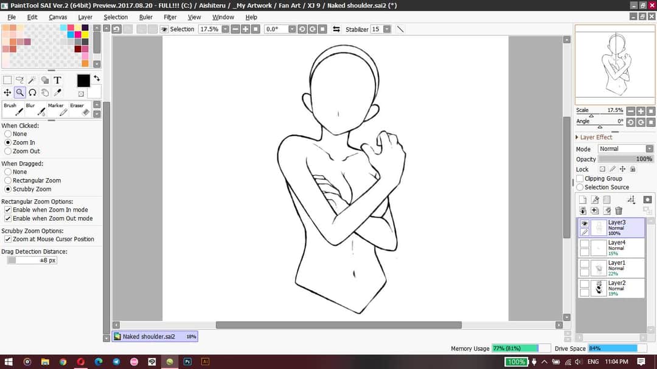Open the Stabilizer value dropdown
Screen dimensions: 657x369
coord(387,29)
